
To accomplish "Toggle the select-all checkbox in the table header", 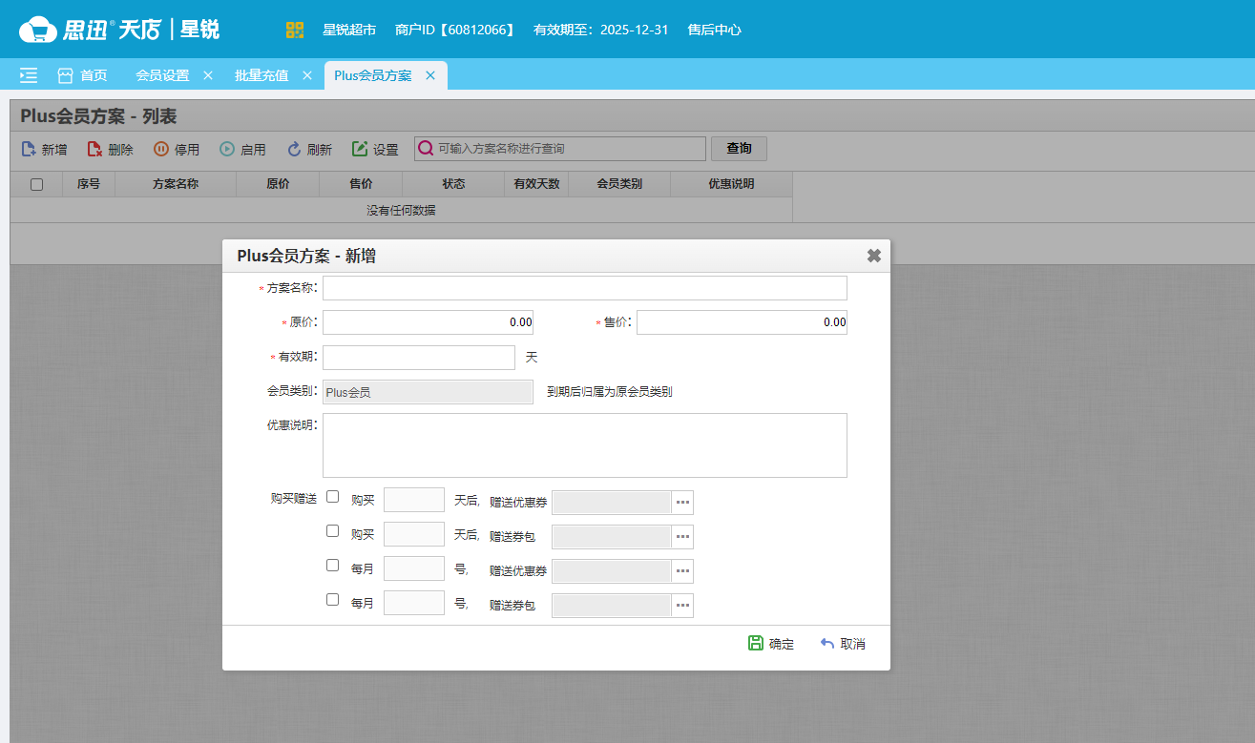I will [x=36, y=183].
